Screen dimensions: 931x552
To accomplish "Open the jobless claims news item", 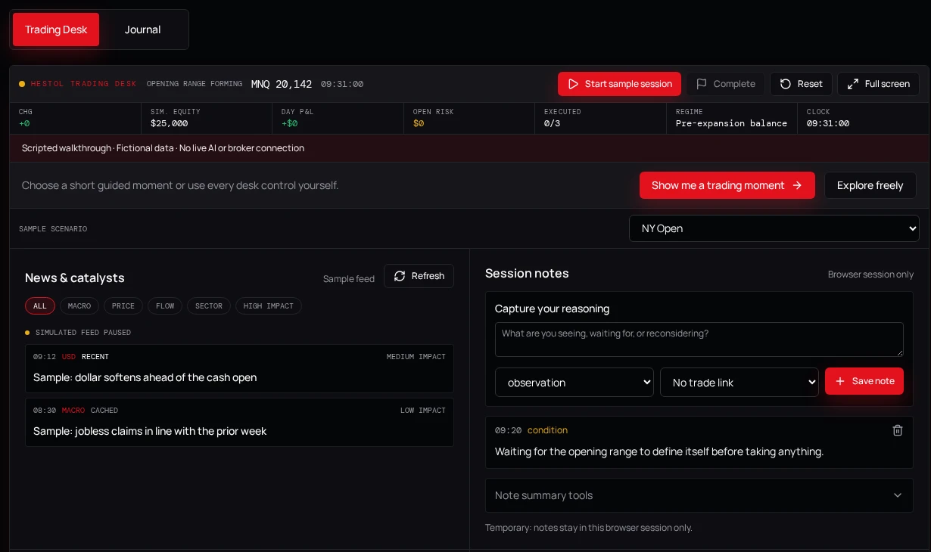I will coord(239,422).
